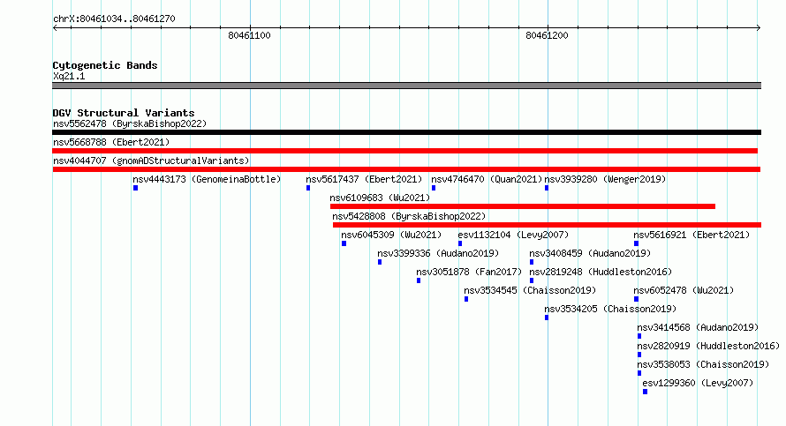Click the nsv5616921 (Ebert2021) label

[x=692, y=235]
